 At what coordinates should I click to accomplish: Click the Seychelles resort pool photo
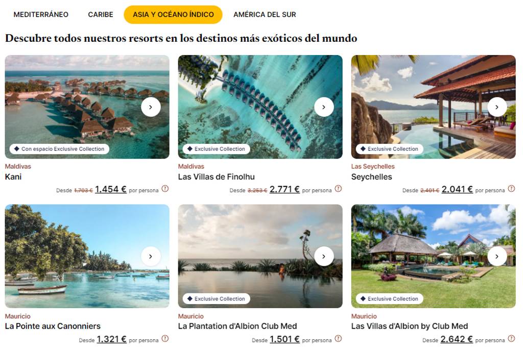(433, 107)
